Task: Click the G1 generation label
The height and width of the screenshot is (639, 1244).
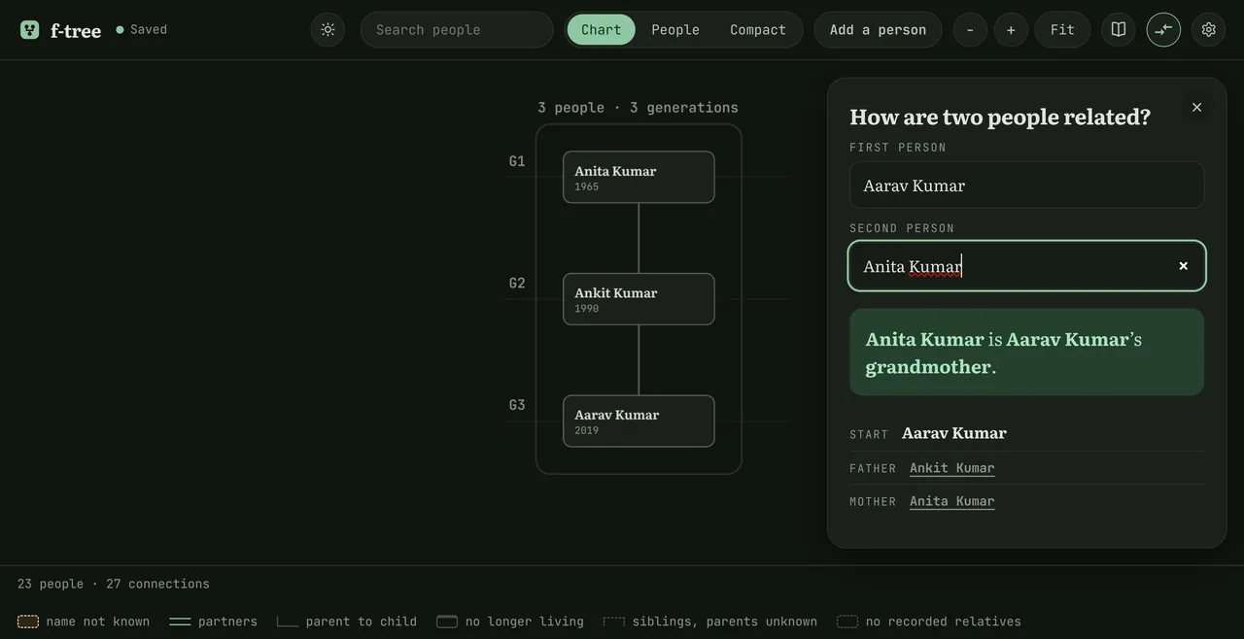Action: 517,161
